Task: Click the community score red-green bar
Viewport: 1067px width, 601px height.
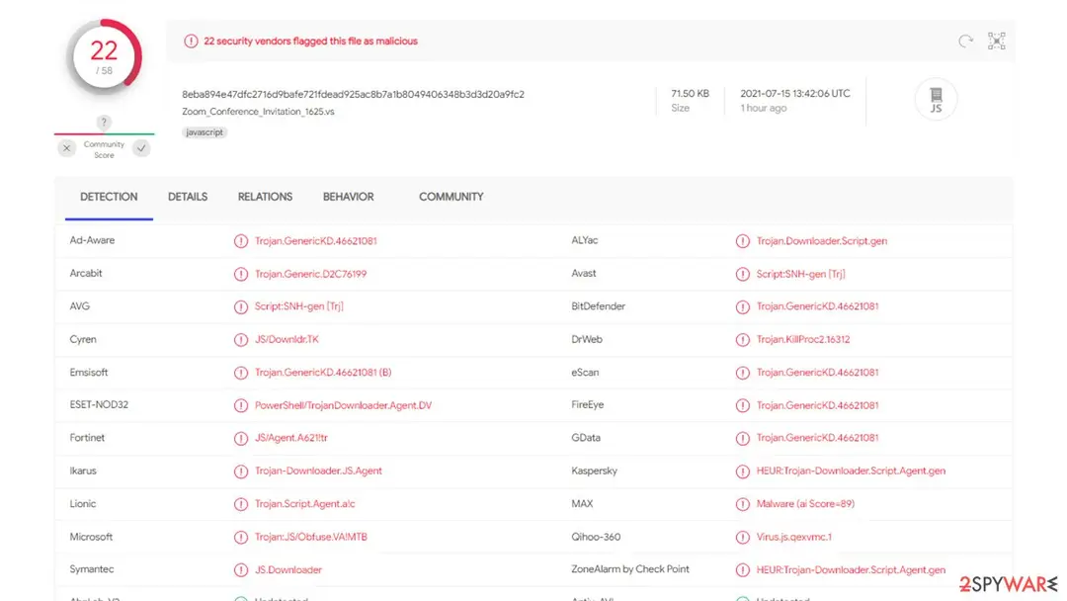Action: point(104,133)
